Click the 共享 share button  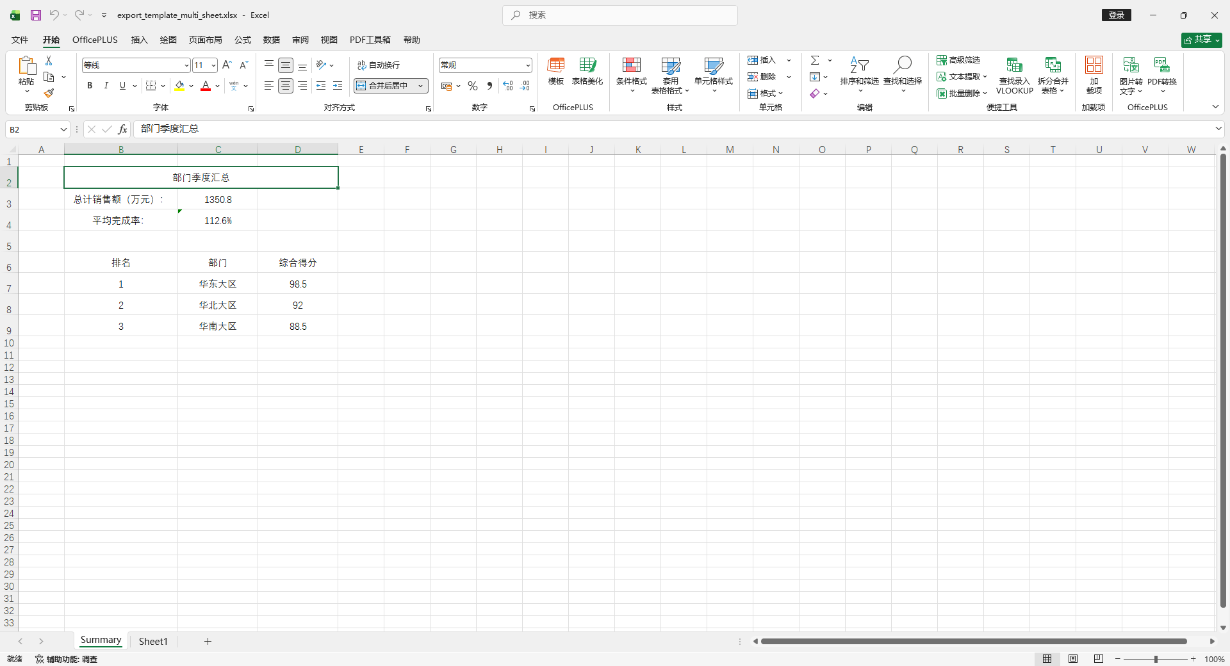click(x=1201, y=40)
